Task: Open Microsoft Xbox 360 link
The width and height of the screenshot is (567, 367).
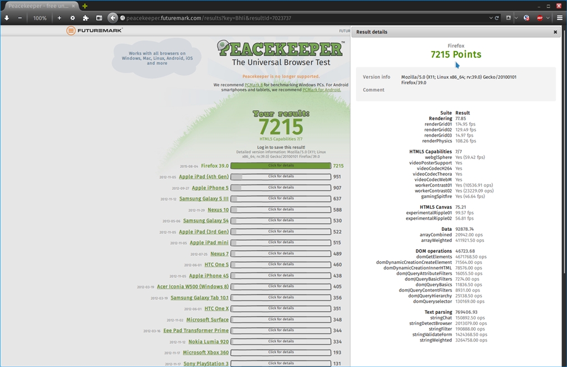Action: (206, 353)
